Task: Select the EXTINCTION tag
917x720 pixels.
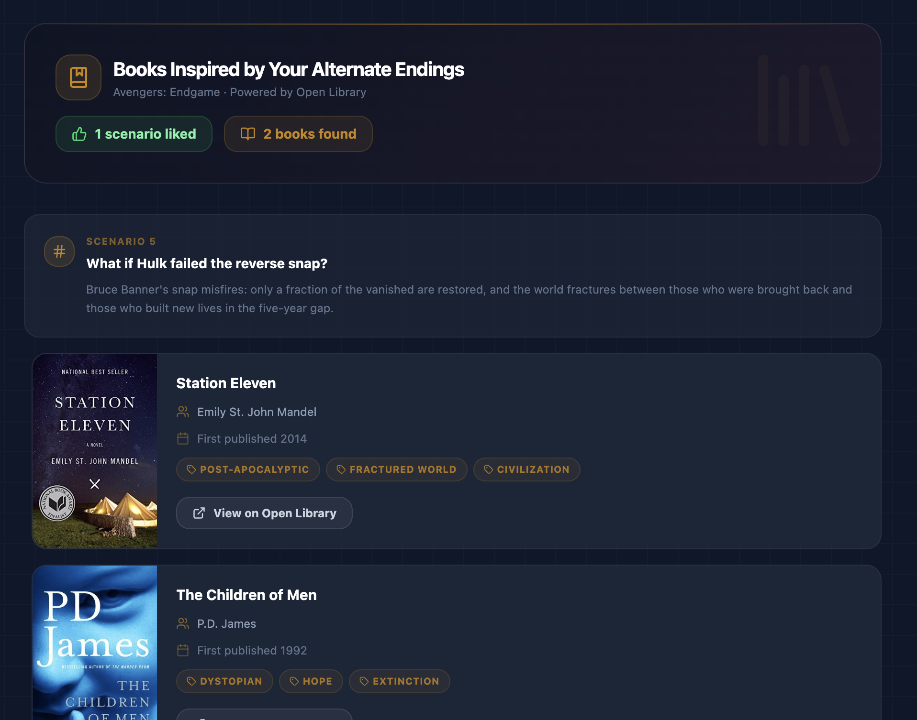Action: pos(400,681)
